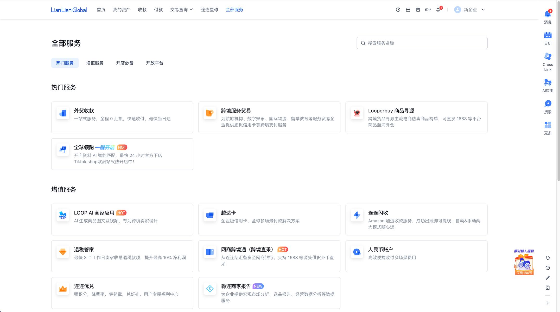This screenshot has width=560, height=312.
Task: Open the 日历 calendar sidebar icon
Action: click(x=548, y=38)
